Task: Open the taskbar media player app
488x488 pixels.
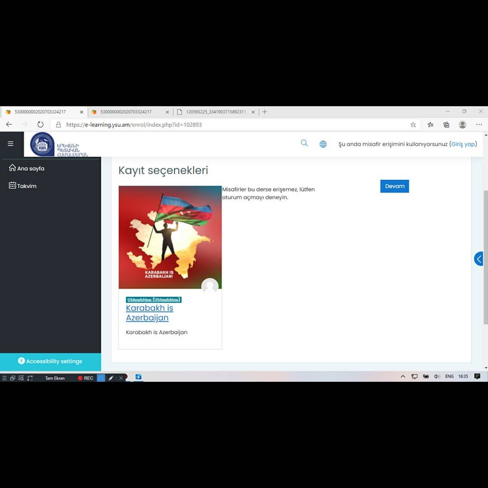Action: pos(139,377)
